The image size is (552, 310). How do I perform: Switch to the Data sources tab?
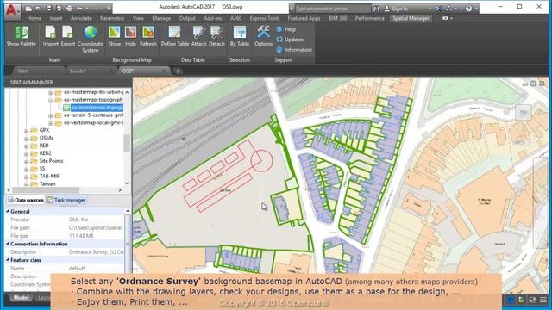click(26, 200)
